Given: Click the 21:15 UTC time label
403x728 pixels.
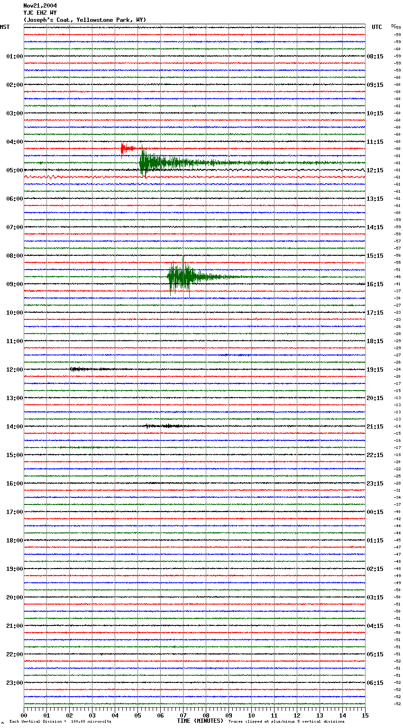Looking at the screenshot, I should point(375,427).
